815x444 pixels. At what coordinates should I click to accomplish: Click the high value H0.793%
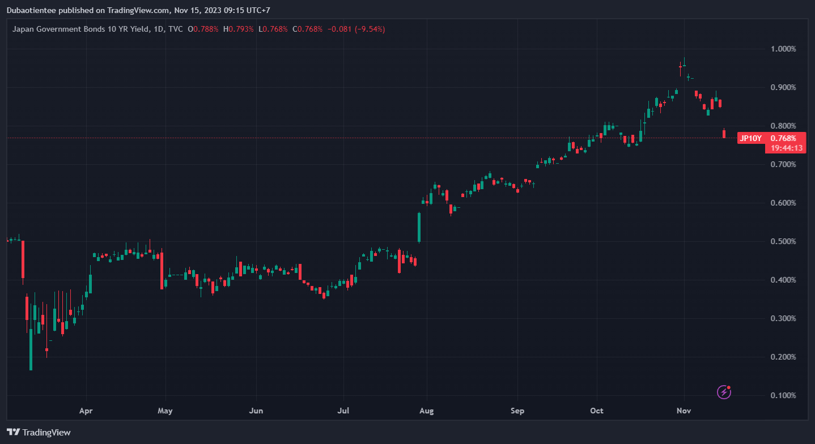point(239,29)
